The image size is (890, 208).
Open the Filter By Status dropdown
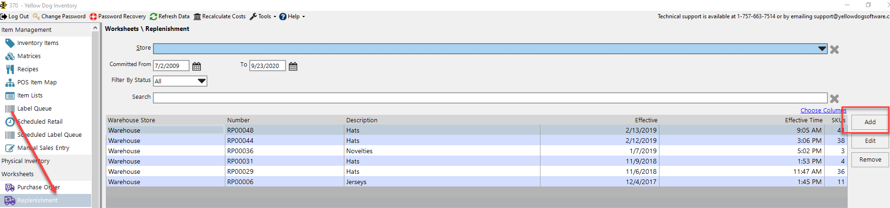click(180, 81)
